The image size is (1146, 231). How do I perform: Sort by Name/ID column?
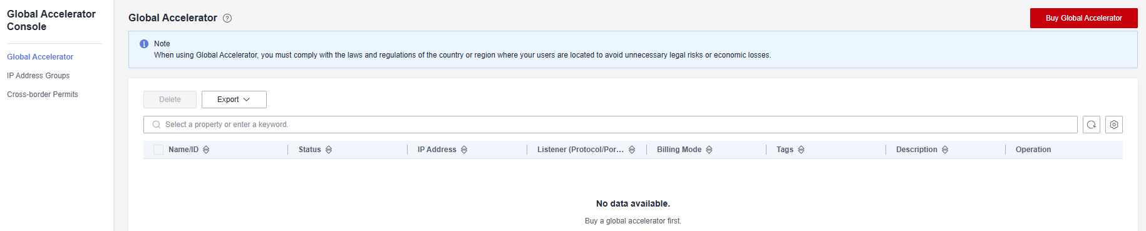(206, 150)
